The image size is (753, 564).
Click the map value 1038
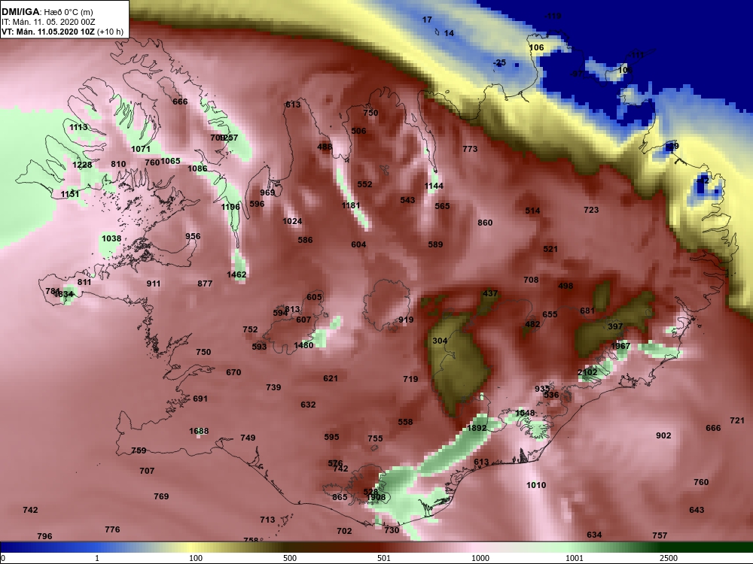click(x=111, y=239)
